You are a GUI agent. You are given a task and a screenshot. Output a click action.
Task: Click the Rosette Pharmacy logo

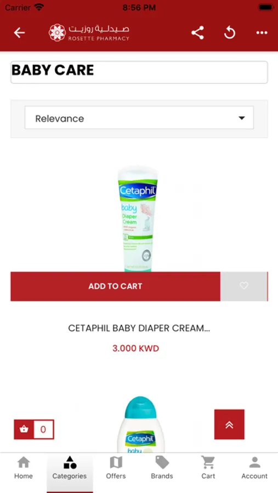click(89, 33)
